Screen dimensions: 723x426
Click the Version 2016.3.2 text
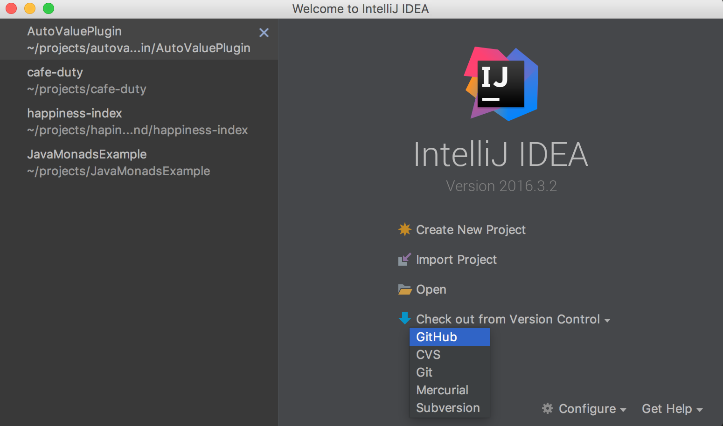coord(501,186)
